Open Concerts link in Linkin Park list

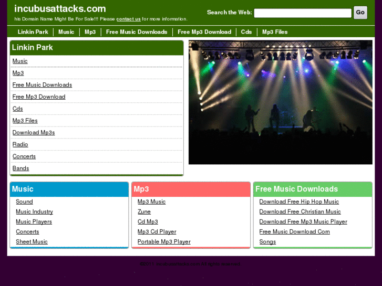coord(24,156)
